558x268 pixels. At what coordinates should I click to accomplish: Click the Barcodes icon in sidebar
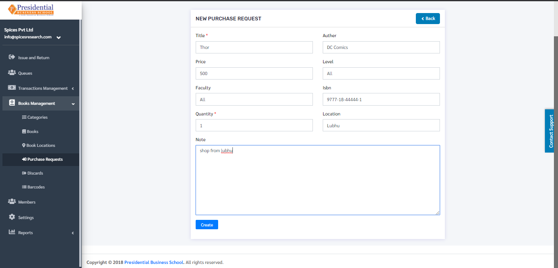pos(24,187)
